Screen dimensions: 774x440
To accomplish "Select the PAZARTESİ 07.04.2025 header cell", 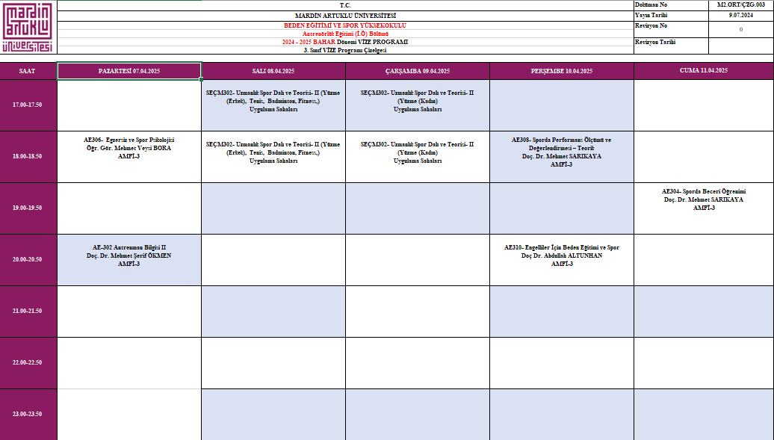I will [x=129, y=71].
